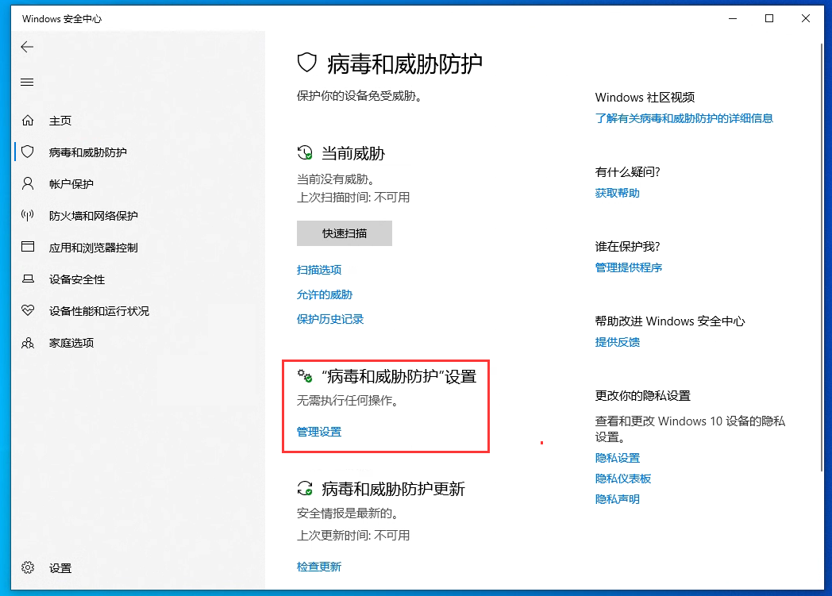Screen dimensions: 832x596
Task: Click the gears icon beside "病毒和威胁防护"设置
Action: click(x=305, y=376)
